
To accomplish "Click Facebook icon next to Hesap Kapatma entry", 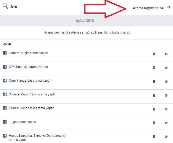I will coord(5,136).
